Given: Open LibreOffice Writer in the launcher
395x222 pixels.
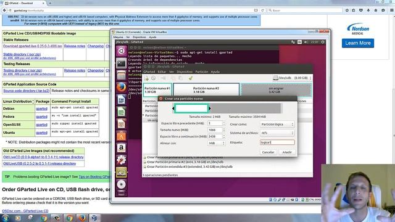Looking at the screenshot, I should pyautogui.click(x=121, y=100).
